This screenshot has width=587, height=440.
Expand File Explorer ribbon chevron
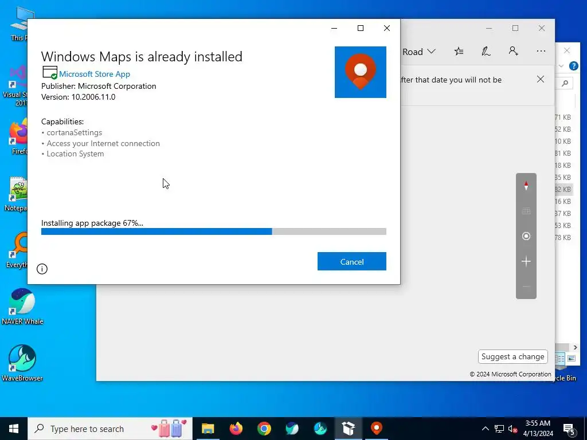[561, 66]
